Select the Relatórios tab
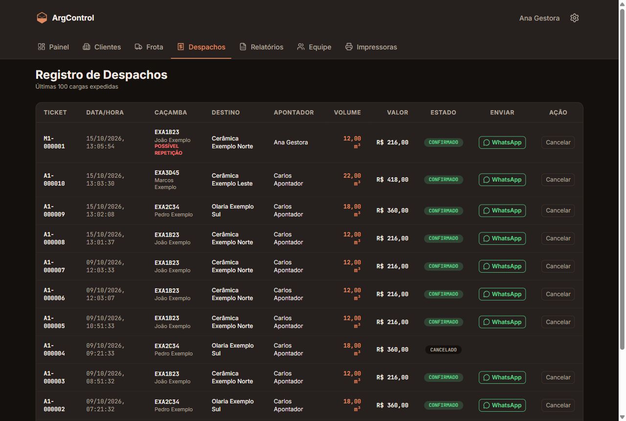 [261, 47]
